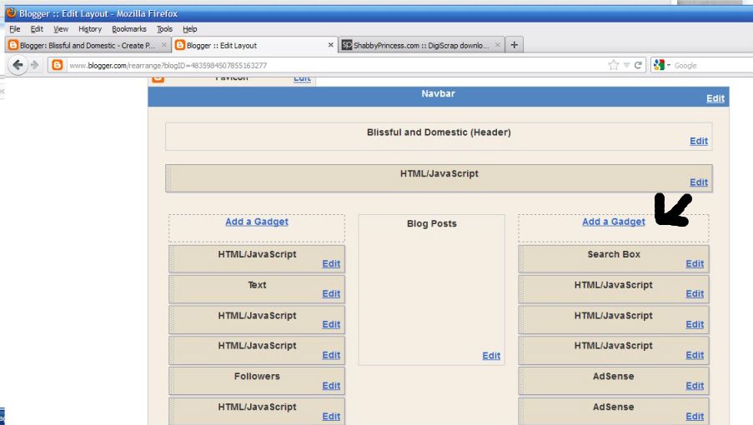Open the View menu

tap(61, 29)
